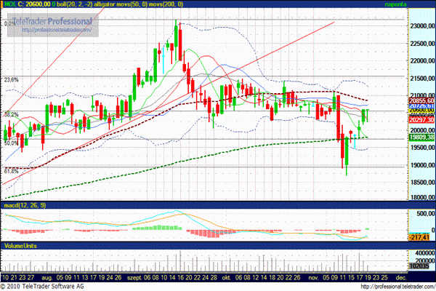Viewport: 436px width, 291px height.
Task: Click the szept. label on date axis
Action: click(136, 277)
